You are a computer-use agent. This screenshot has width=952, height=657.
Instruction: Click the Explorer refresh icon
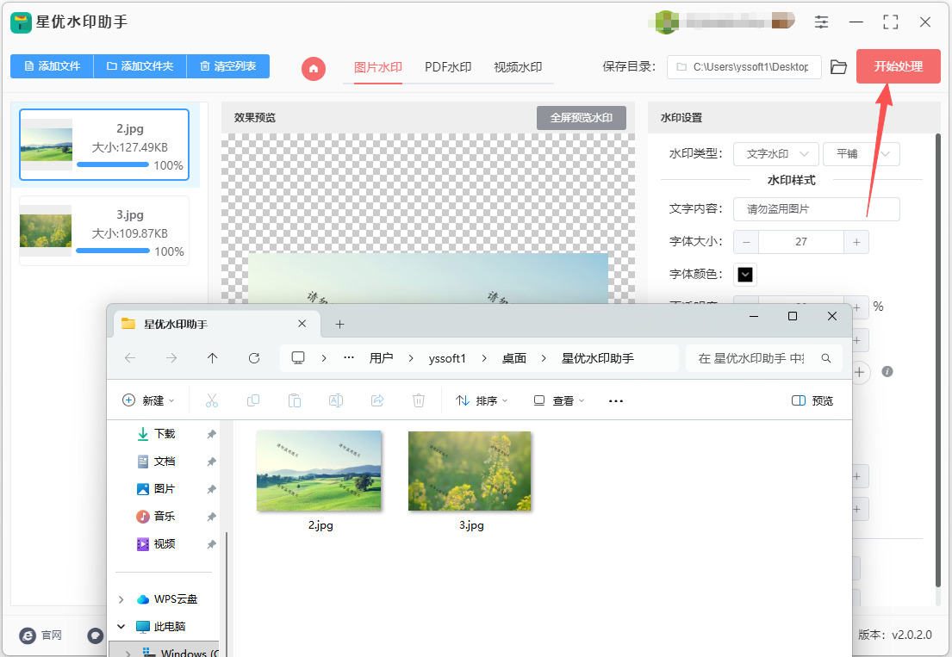[x=254, y=358]
